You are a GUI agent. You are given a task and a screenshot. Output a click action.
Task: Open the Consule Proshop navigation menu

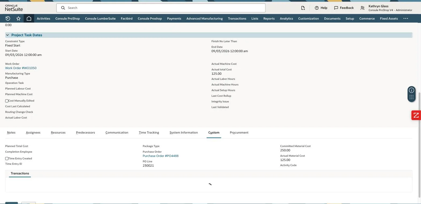[x=150, y=19]
